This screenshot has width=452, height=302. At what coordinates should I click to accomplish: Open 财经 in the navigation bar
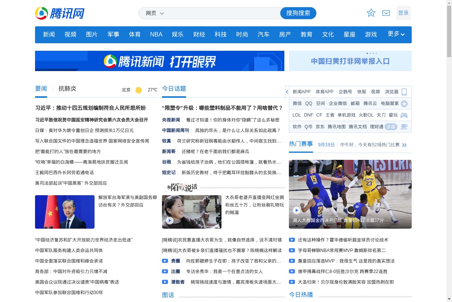point(199,34)
